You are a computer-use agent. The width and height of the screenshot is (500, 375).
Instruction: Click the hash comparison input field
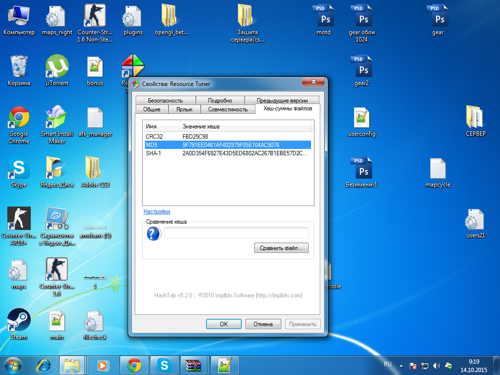(x=236, y=233)
